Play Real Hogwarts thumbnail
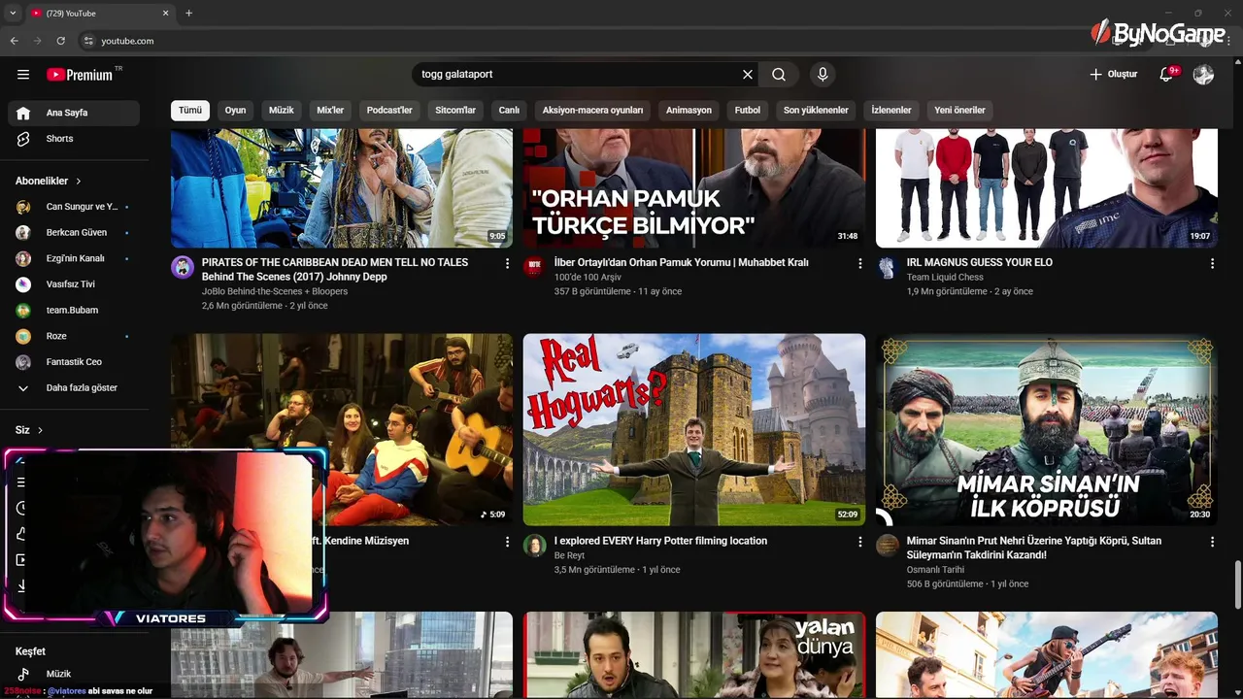The height and width of the screenshot is (699, 1243). [x=694, y=430]
